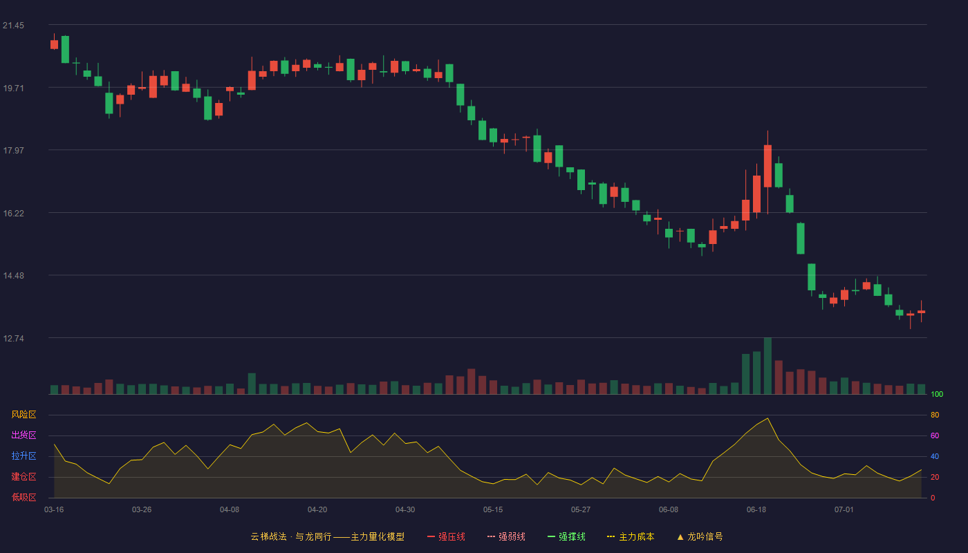
Task: Click the tall red candlestick peak near 06-18
Action: [767, 166]
